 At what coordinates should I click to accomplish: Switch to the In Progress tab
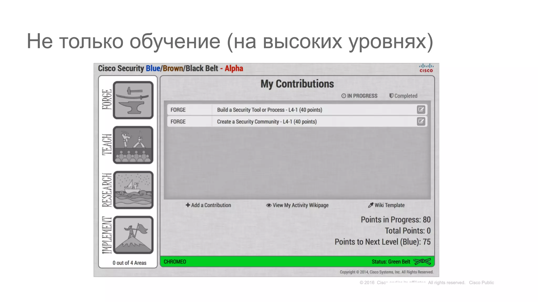(359, 96)
